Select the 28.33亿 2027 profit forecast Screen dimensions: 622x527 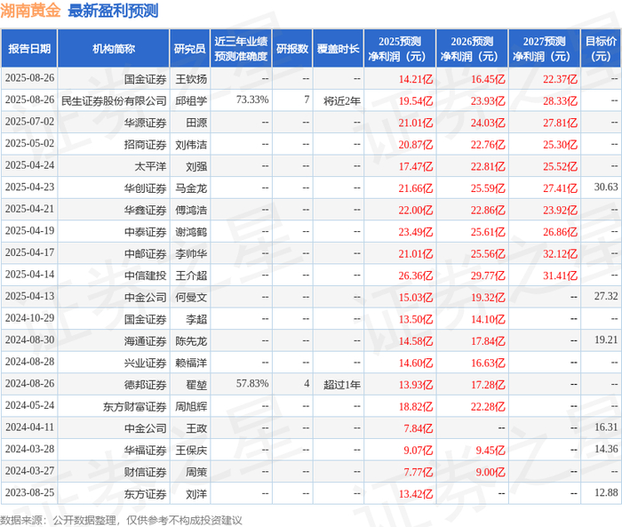click(x=560, y=100)
